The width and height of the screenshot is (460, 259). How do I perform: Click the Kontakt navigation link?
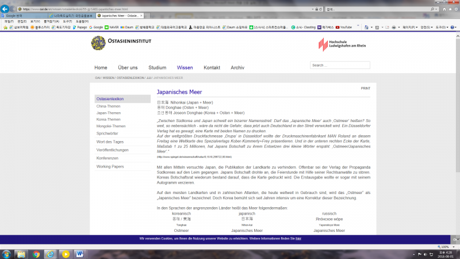pyautogui.click(x=212, y=67)
